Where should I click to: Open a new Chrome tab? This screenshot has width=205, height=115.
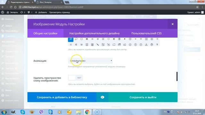(67, 2)
